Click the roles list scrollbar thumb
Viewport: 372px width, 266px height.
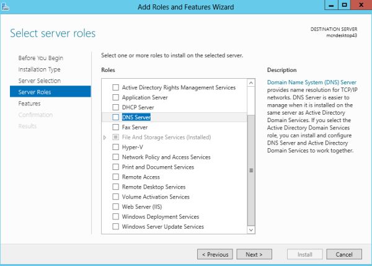(x=251, y=169)
